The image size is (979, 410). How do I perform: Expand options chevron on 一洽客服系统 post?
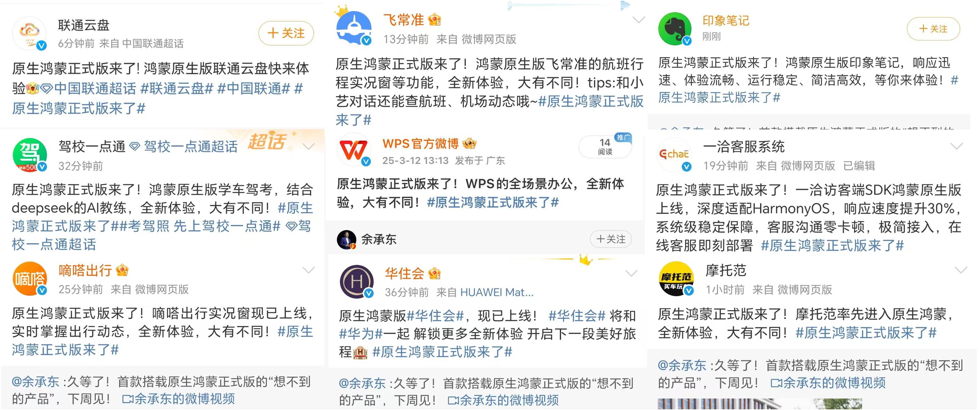(957, 146)
